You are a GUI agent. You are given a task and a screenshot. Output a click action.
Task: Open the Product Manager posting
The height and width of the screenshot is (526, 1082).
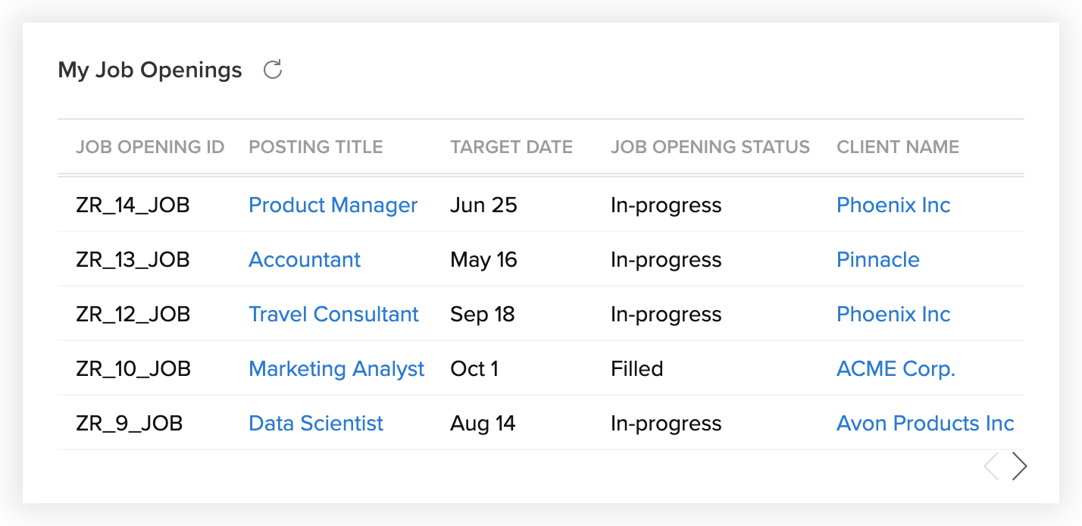point(333,205)
